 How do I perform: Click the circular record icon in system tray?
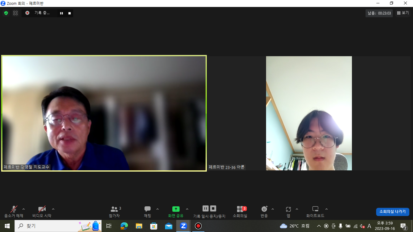point(326,226)
